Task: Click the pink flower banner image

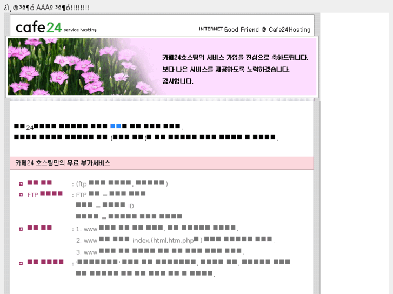Action: (162, 67)
